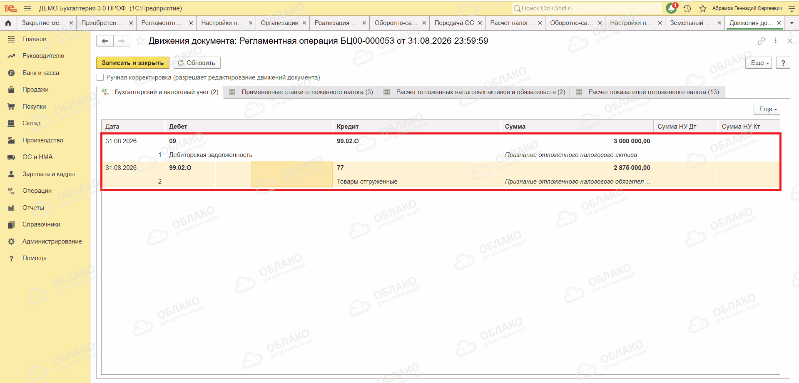The width and height of the screenshot is (799, 383).
Task: Open the Склад section
Action: point(31,123)
